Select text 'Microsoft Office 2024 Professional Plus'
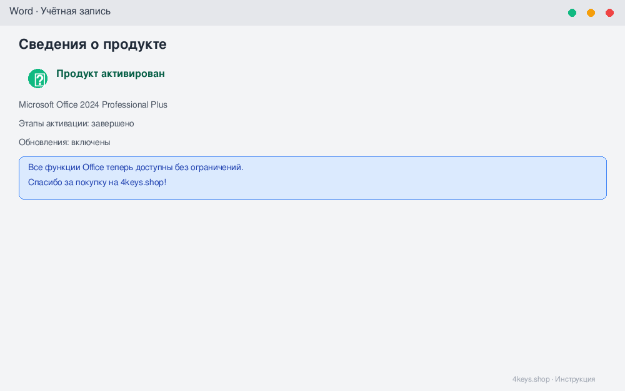Screen dimensions: 625x391 point(93,104)
